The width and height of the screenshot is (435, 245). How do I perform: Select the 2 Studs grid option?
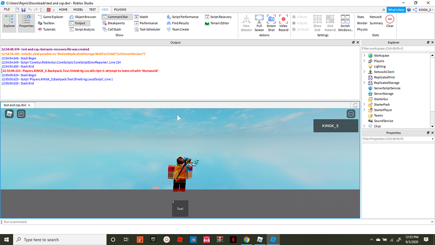tap(300, 17)
